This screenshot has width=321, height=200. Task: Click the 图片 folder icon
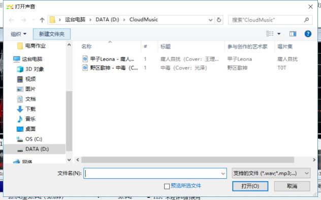(20, 89)
